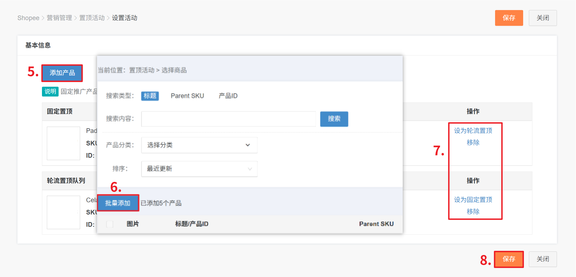
Task: Click the orange 保存 button at top
Action: pyautogui.click(x=509, y=18)
